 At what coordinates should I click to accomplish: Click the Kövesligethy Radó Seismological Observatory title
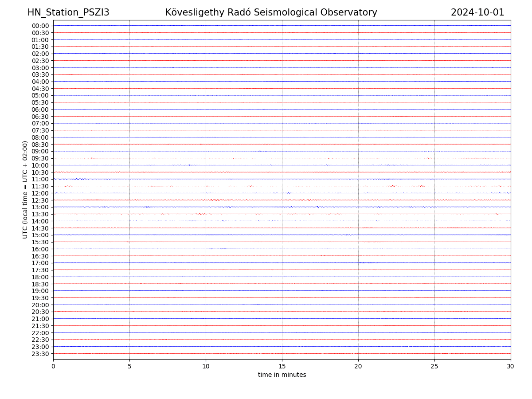[271, 12]
